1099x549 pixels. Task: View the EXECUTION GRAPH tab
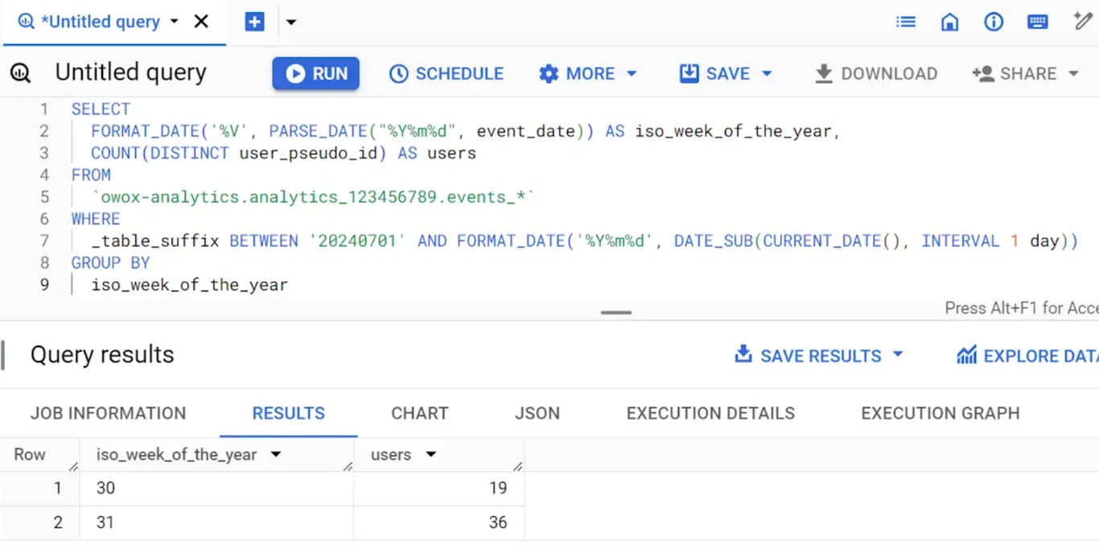click(x=940, y=413)
